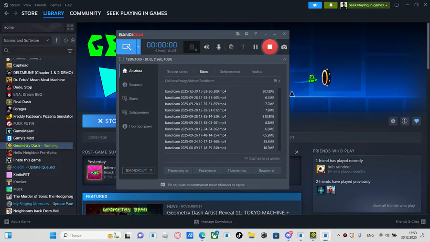Click View all friends who play
Screen dimensions: 430x242
point(393,206)
